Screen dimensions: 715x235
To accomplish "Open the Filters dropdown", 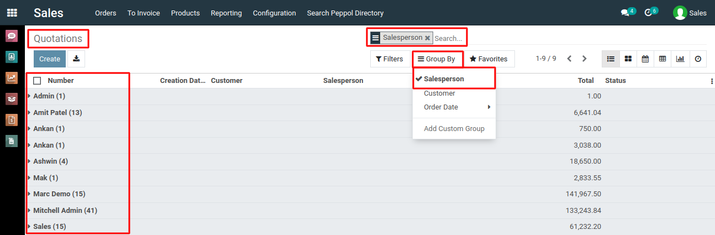I will [389, 59].
